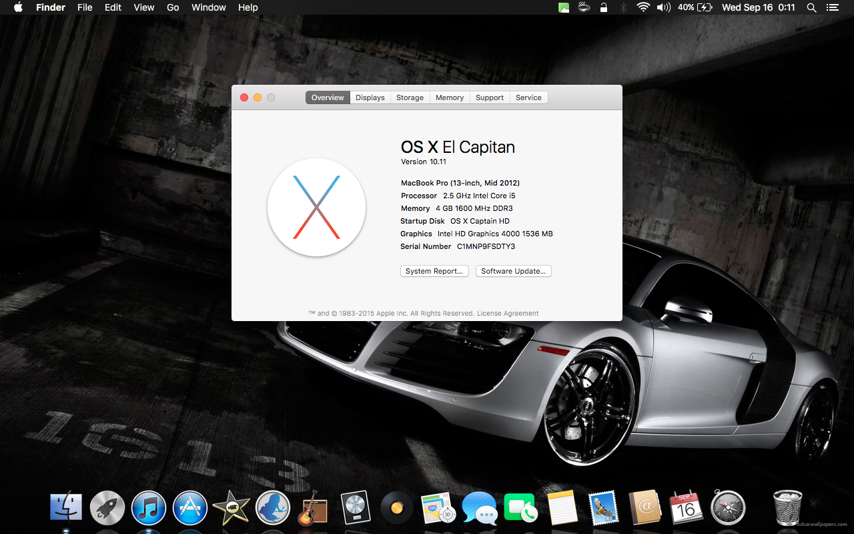Launch GarageBand guitar icon in Dock

(312, 509)
